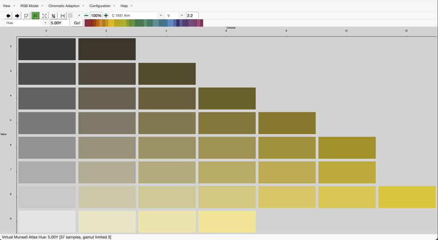
Task: Select the value 9 chroma 0 near-white patch
Action: [x=47, y=222]
